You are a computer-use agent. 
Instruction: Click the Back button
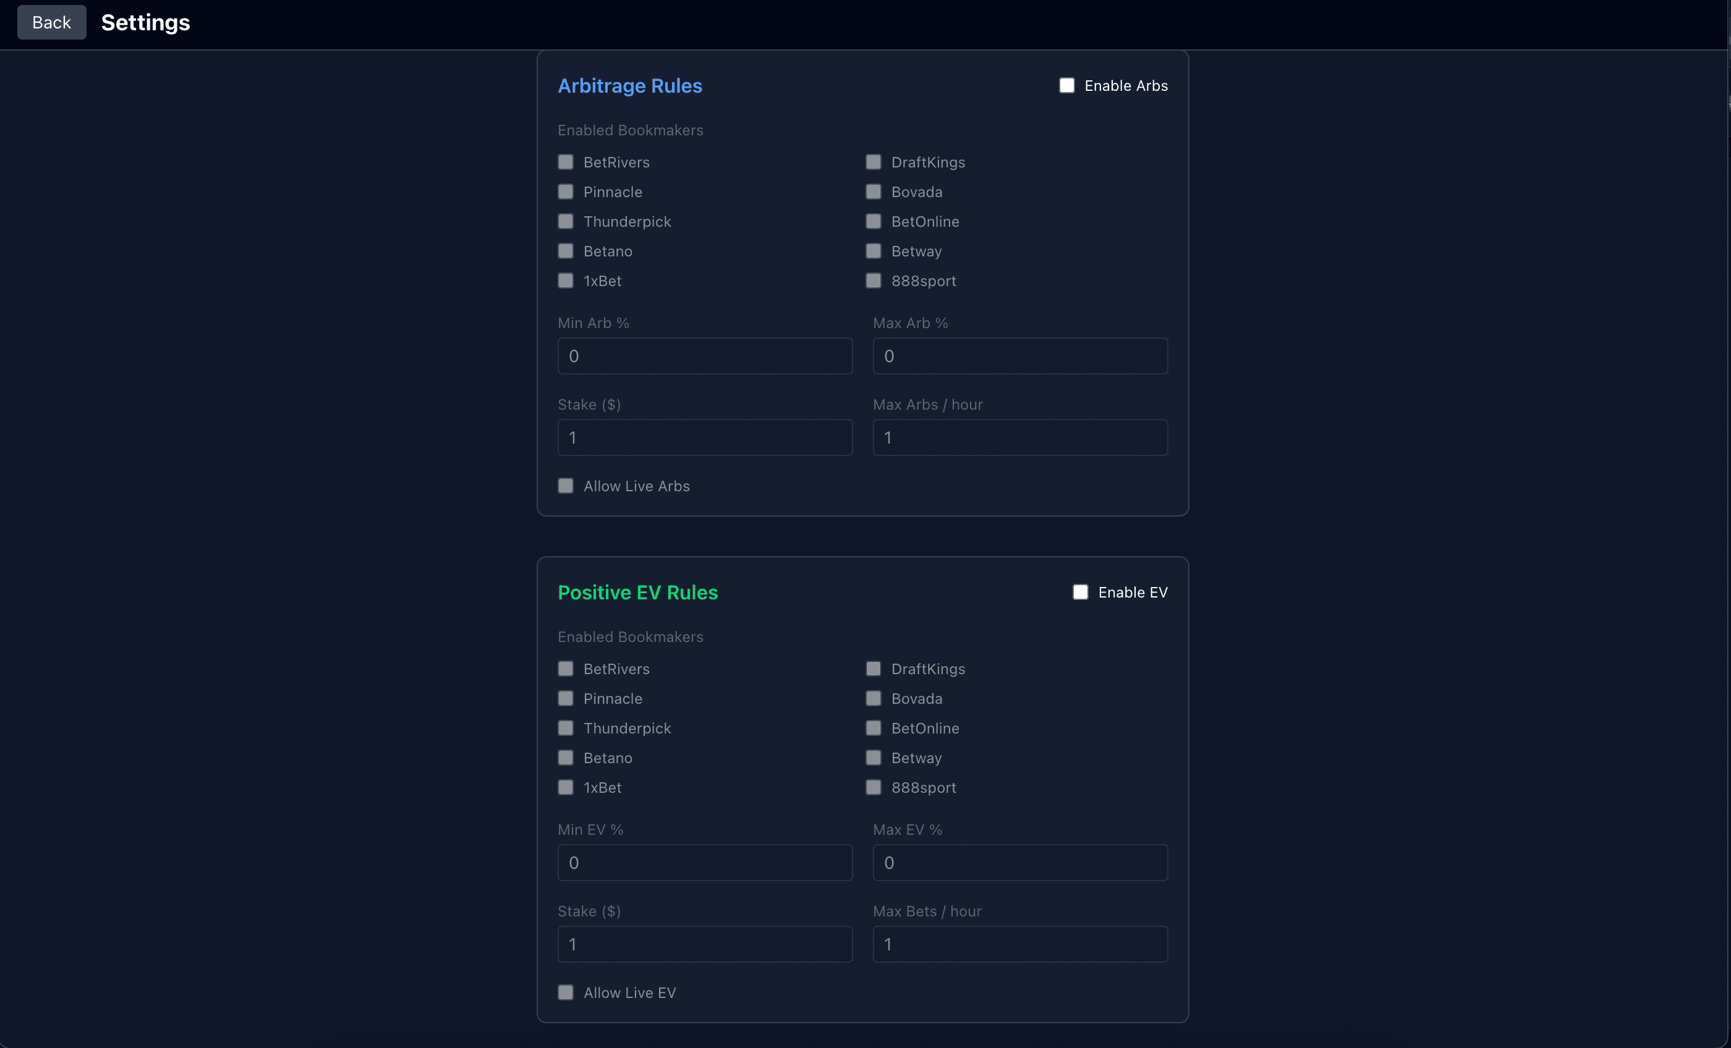51,22
